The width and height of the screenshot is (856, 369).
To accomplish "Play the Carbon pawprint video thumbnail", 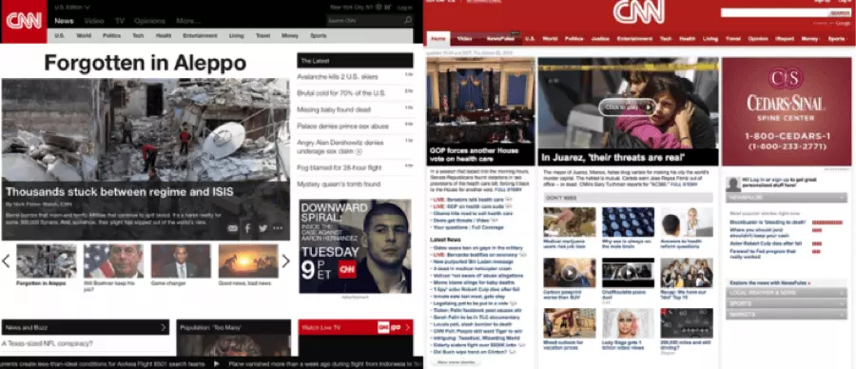I will pos(570,272).
